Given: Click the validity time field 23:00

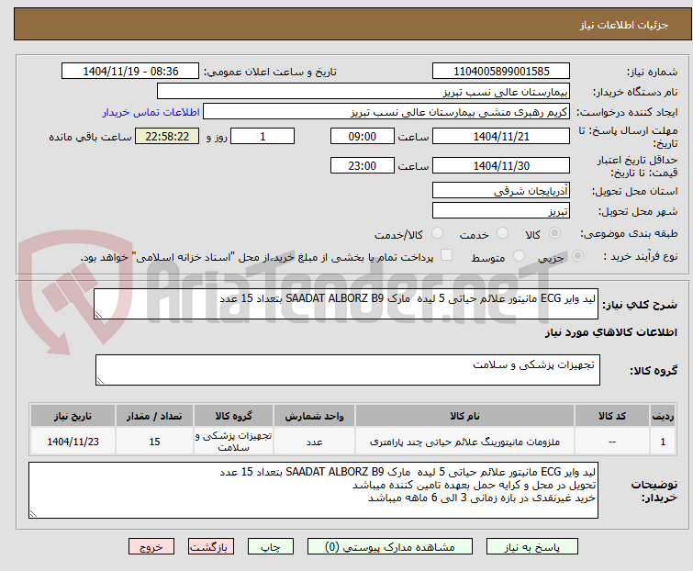Looking at the screenshot, I should click(363, 166).
